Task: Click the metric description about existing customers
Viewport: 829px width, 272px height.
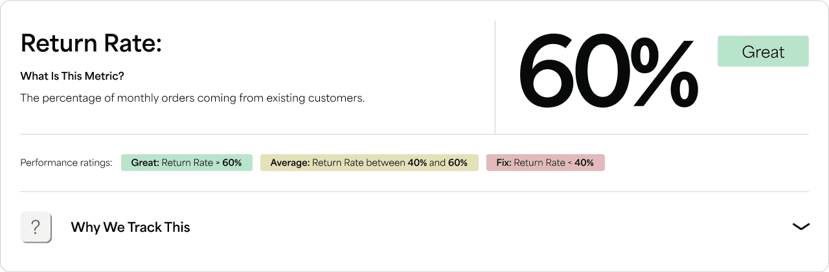Action: [192, 98]
